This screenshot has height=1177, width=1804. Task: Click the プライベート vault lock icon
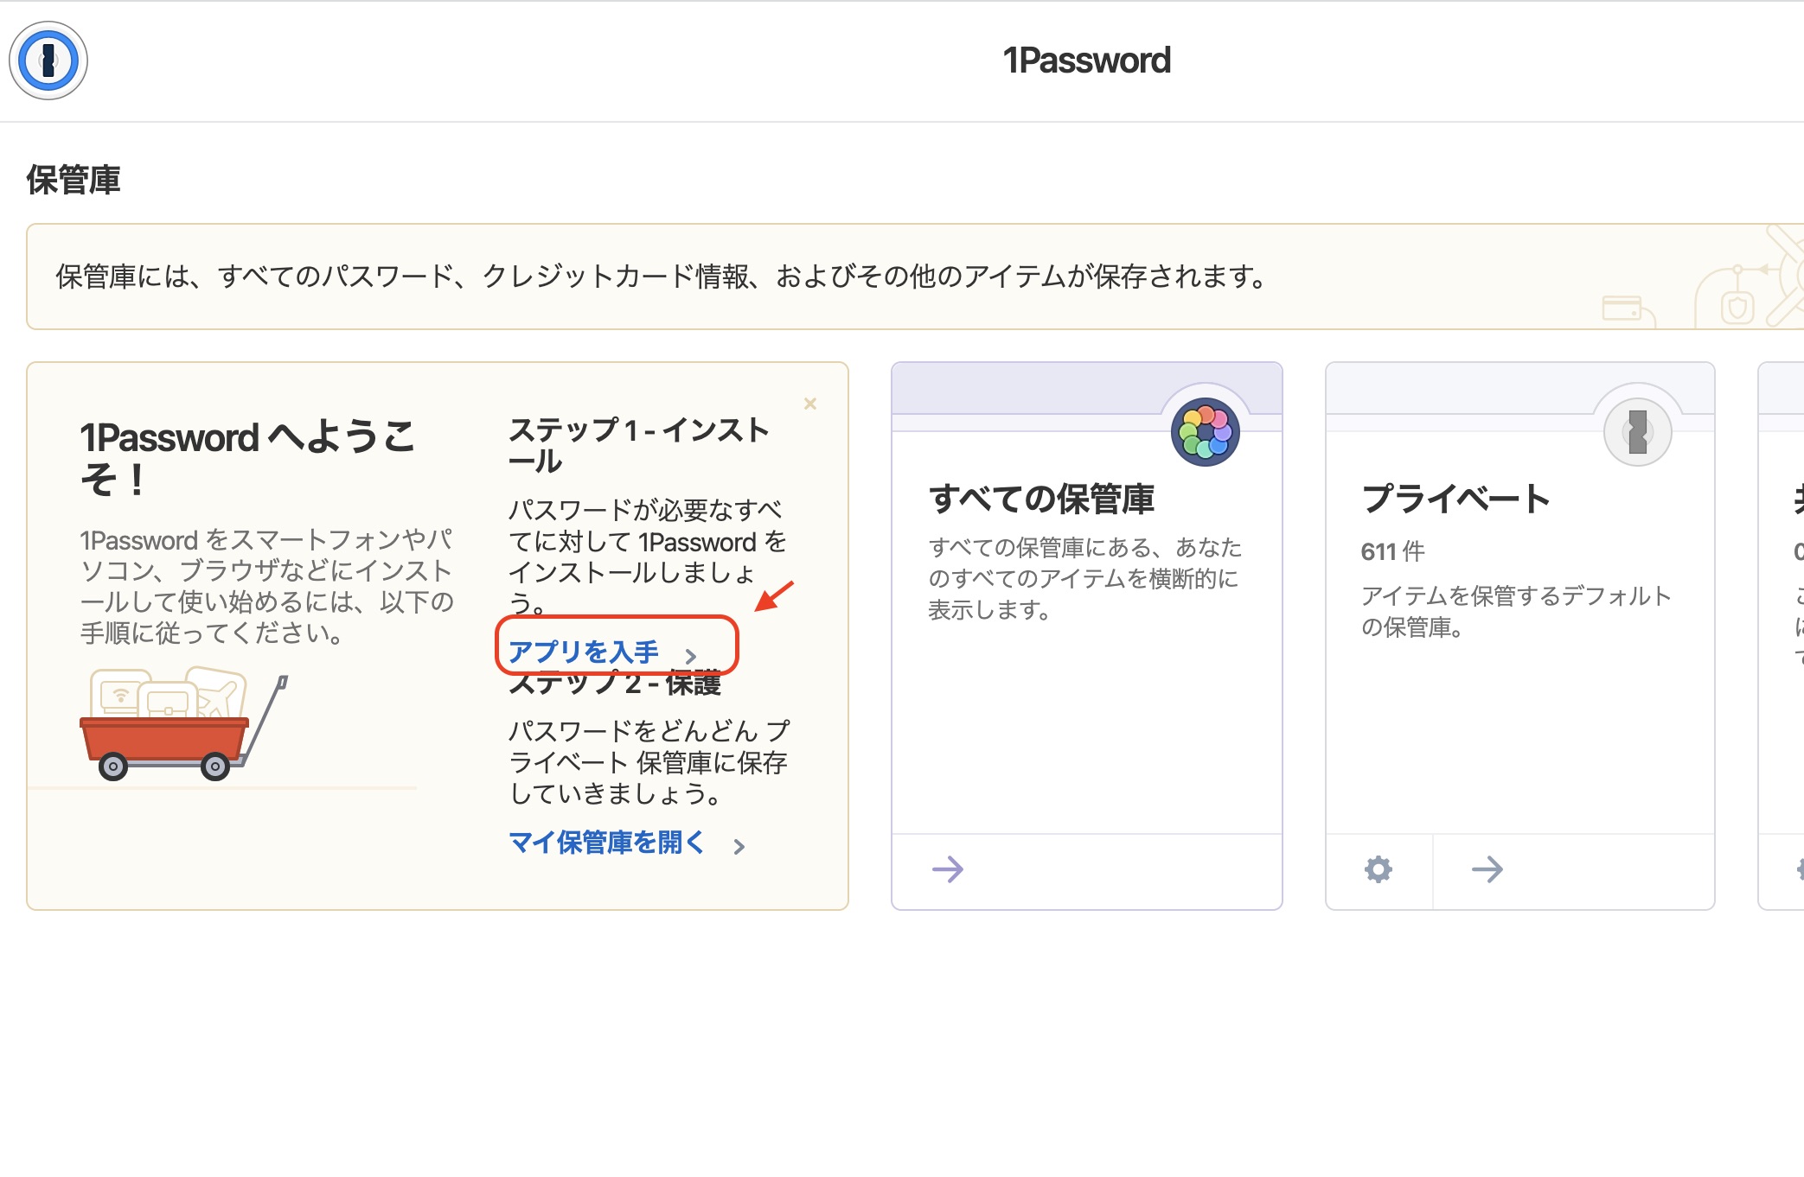[1637, 432]
